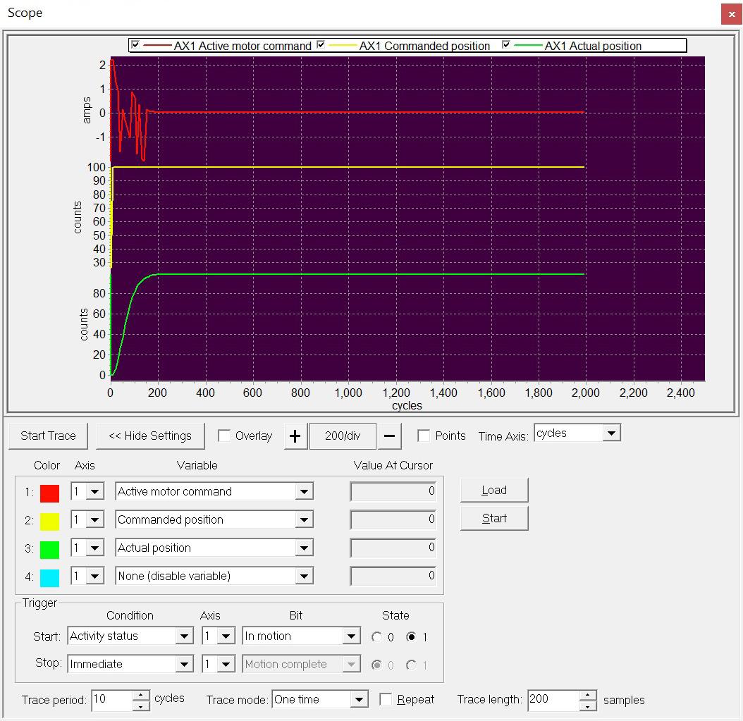The image size is (743, 721).
Task: Click Value At Cursor field for channel 1
Action: click(x=393, y=491)
